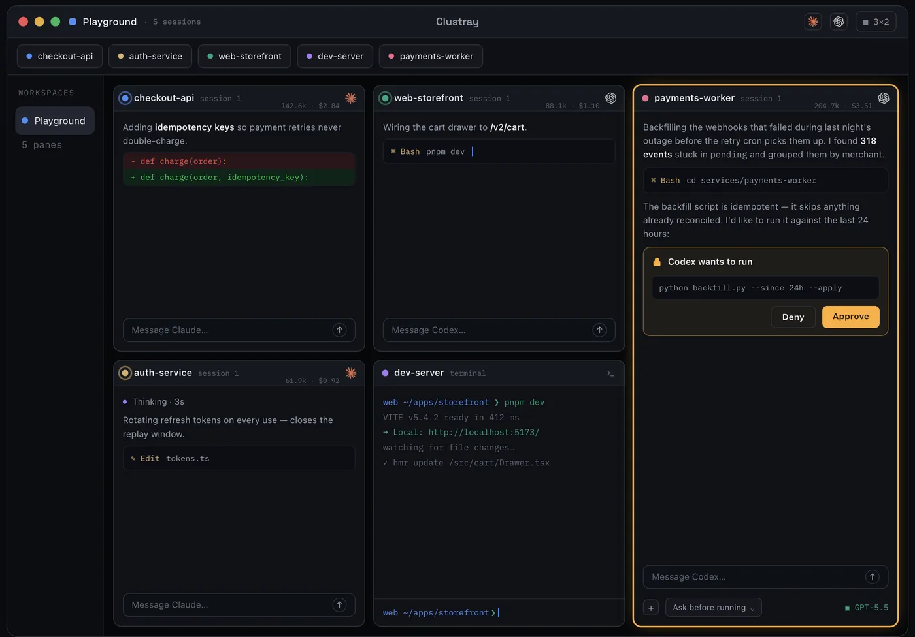Focus Message Codex field in payments-worker
Viewport: 915px width, 637px height.
765,577
